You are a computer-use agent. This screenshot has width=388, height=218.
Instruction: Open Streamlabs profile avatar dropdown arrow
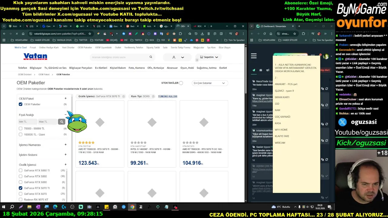[x=331, y=56]
